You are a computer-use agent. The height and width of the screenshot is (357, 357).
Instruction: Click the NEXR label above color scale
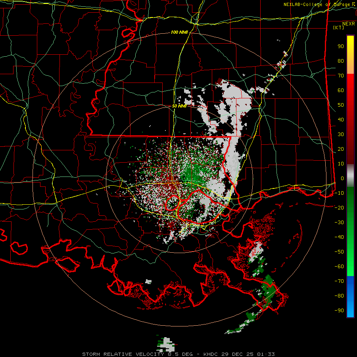pyautogui.click(x=349, y=24)
